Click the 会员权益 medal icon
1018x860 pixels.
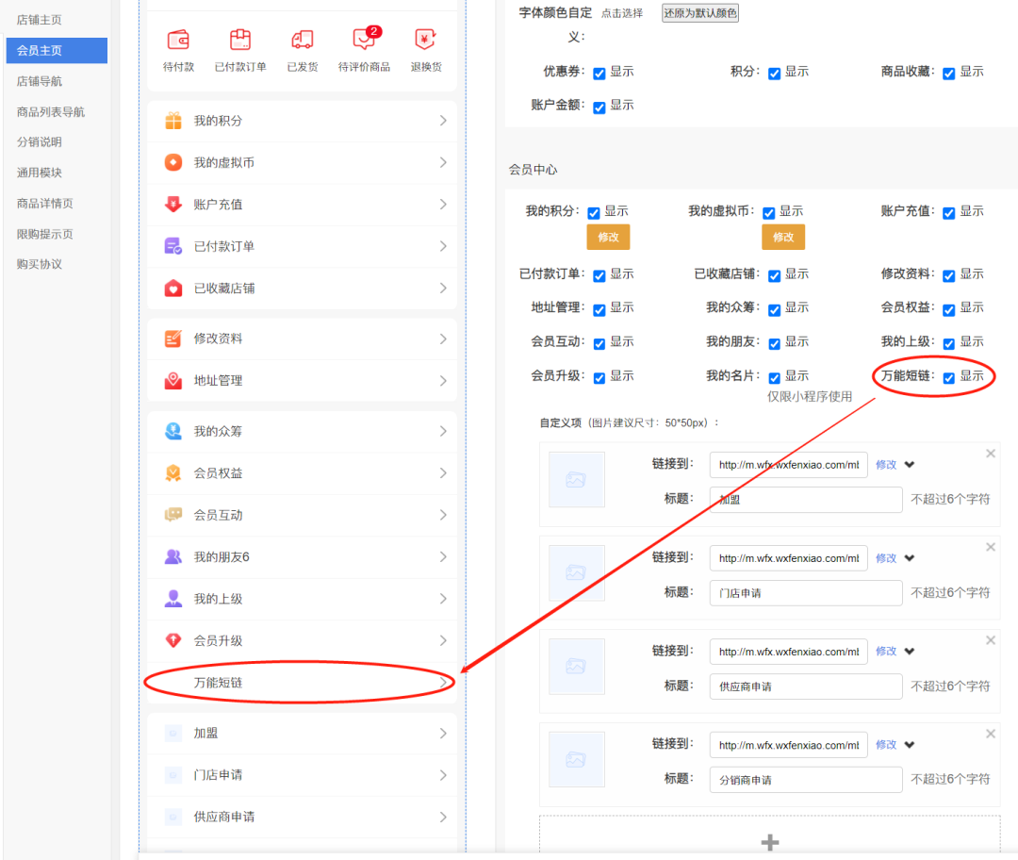point(173,472)
